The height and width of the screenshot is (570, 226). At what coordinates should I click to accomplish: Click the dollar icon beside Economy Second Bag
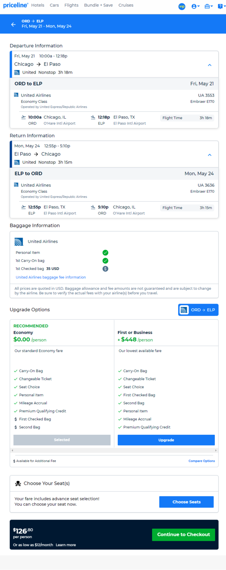click(x=16, y=427)
